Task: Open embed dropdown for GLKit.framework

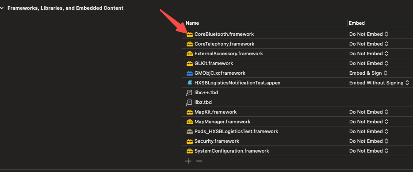Action: (369, 64)
